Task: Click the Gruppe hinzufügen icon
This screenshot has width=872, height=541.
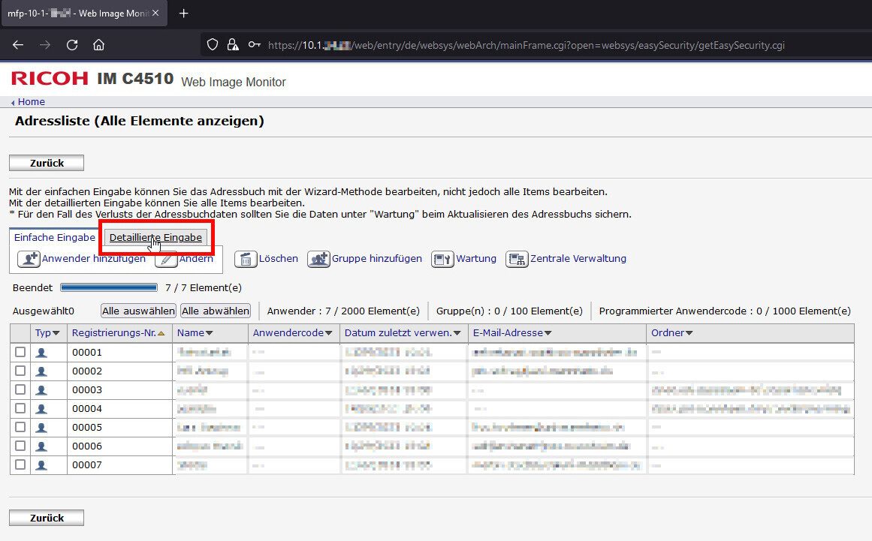Action: 318,259
